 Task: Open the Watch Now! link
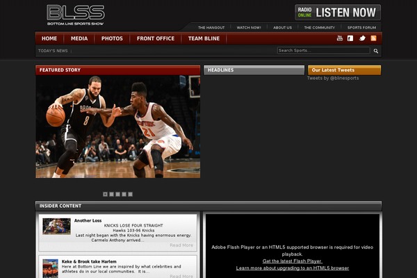coord(249,28)
